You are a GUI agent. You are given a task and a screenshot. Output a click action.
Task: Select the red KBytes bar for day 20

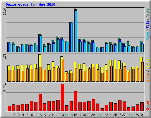point(93,105)
